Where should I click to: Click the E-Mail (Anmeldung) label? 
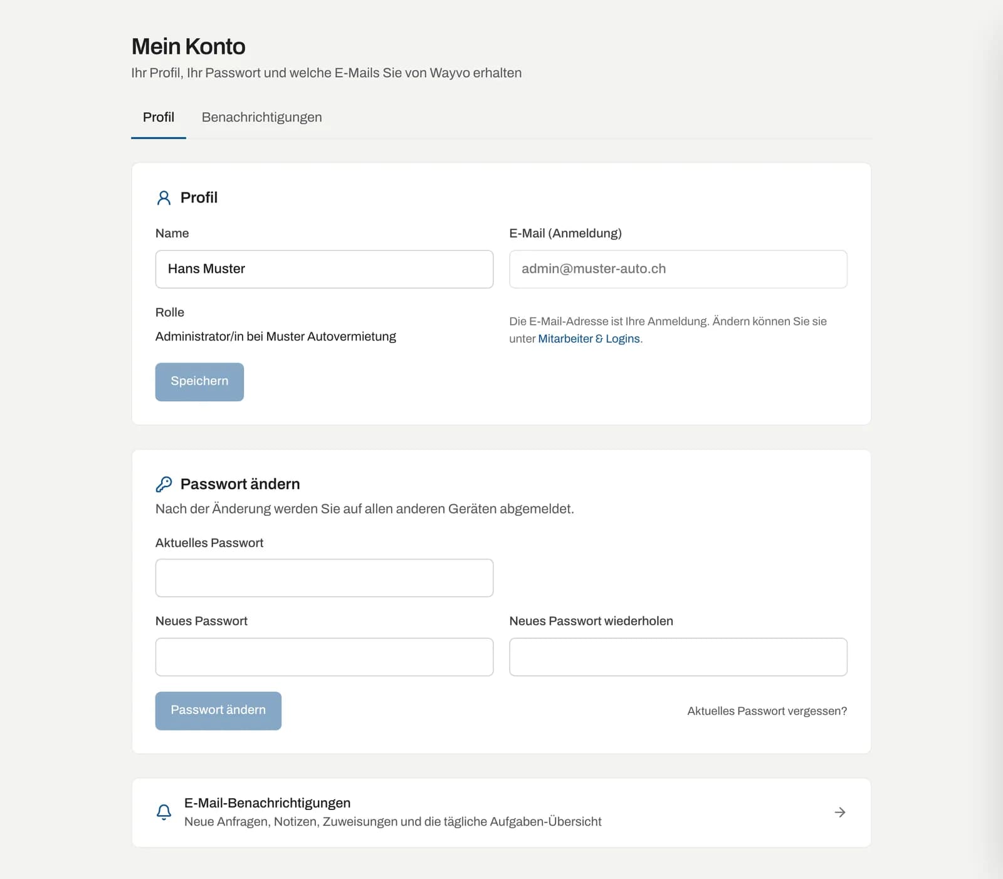coord(565,233)
